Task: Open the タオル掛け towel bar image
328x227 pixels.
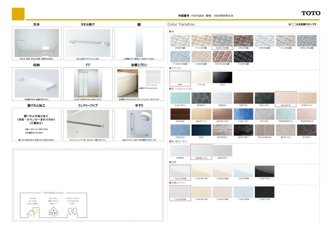Action: tap(88, 43)
